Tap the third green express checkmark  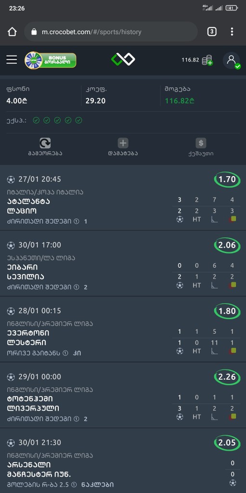pos(57,120)
